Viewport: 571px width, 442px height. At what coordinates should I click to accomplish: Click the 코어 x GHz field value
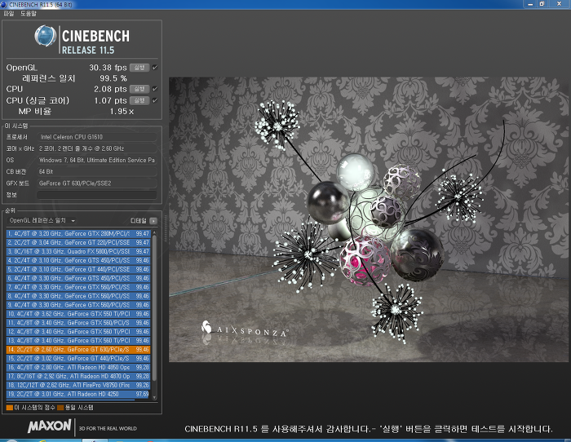pyautogui.click(x=96, y=148)
